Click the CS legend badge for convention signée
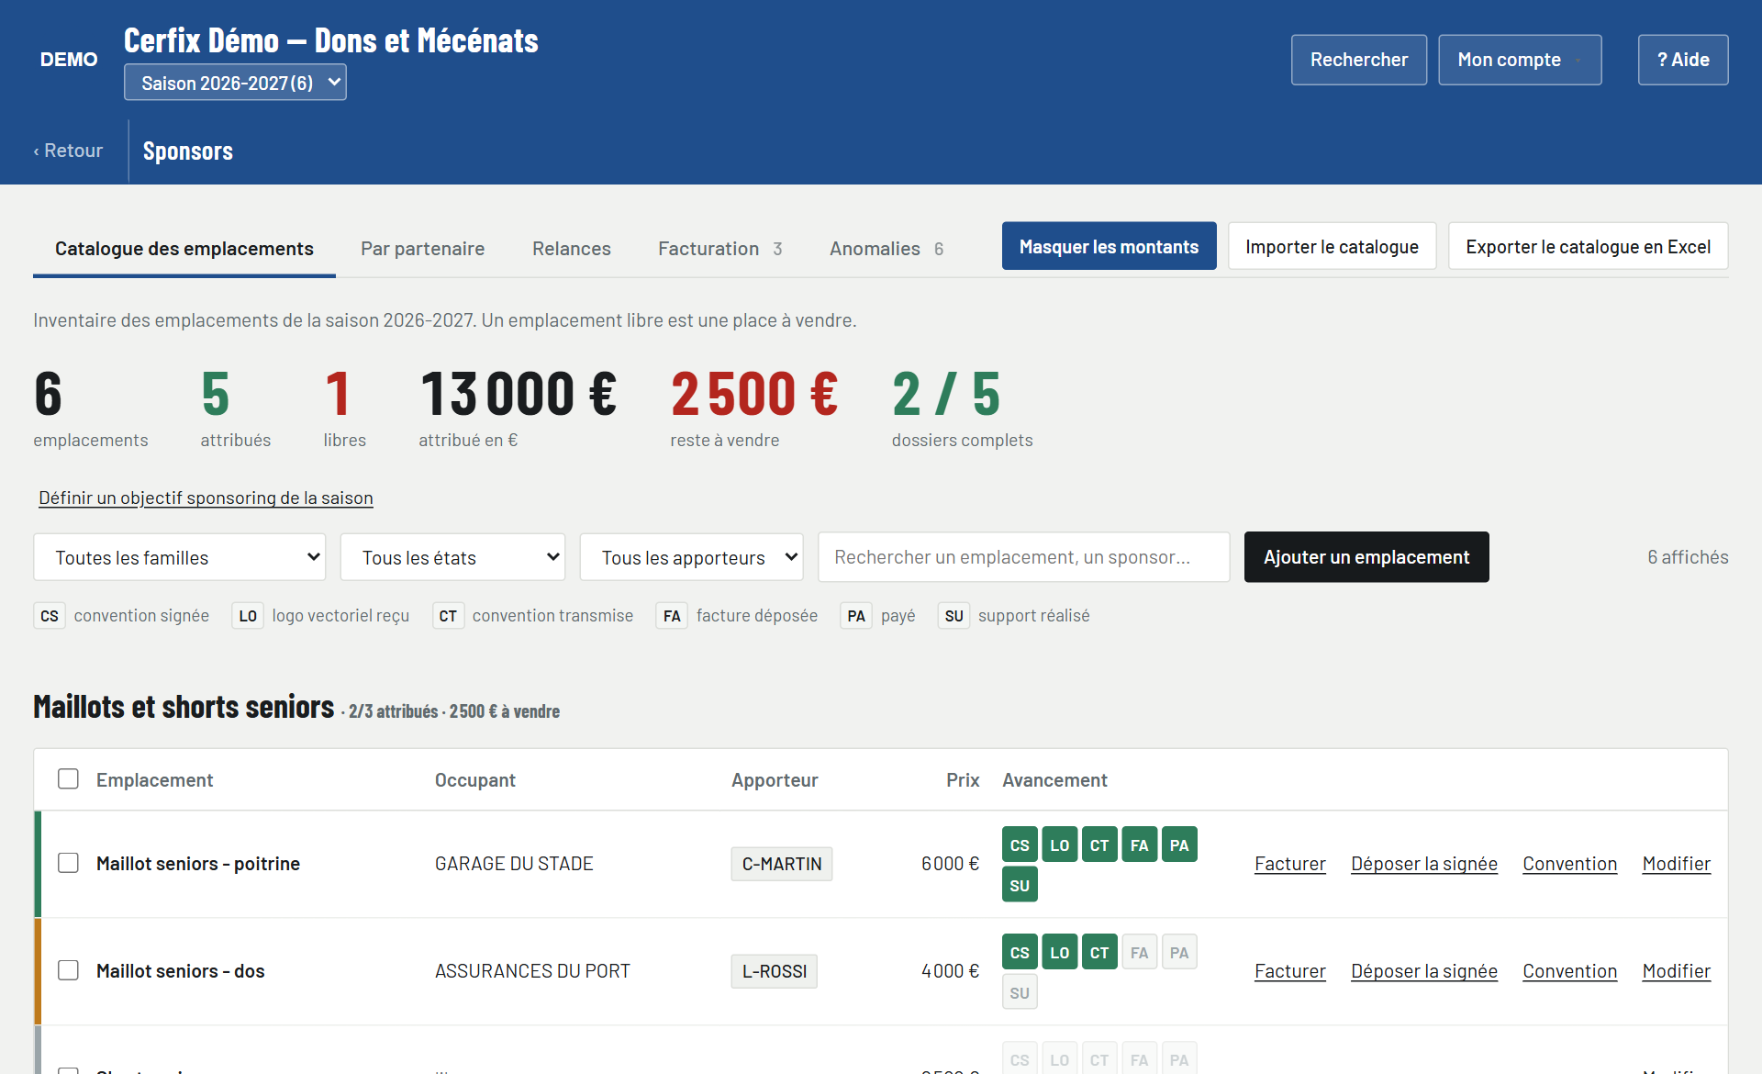The height and width of the screenshot is (1074, 1762). (x=50, y=616)
